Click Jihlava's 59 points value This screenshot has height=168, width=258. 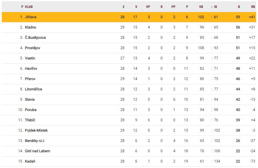click(x=238, y=17)
